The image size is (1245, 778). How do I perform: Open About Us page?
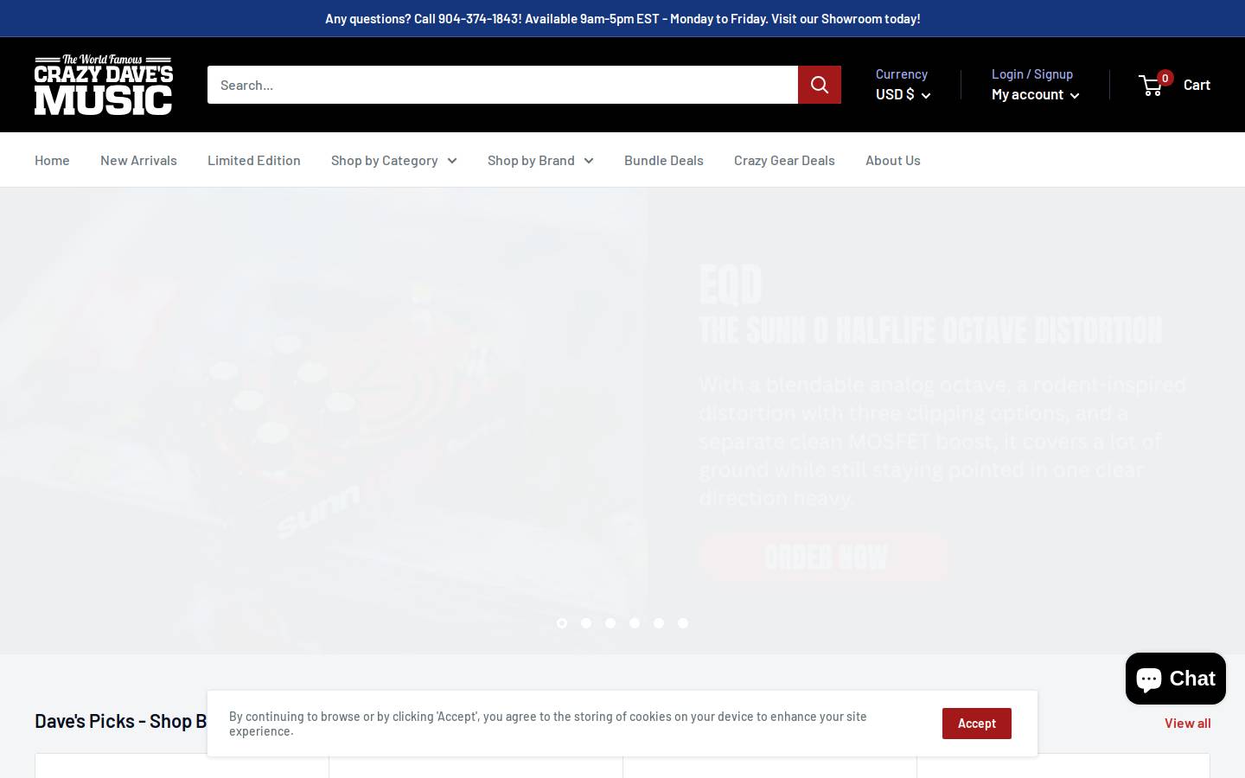(x=893, y=160)
